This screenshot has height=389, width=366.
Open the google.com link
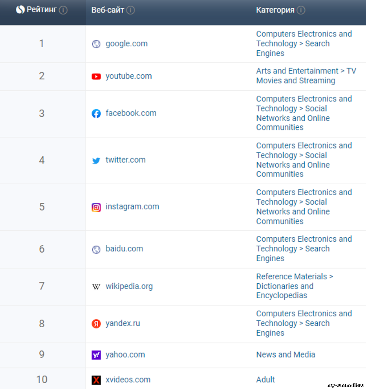pyautogui.click(x=127, y=44)
